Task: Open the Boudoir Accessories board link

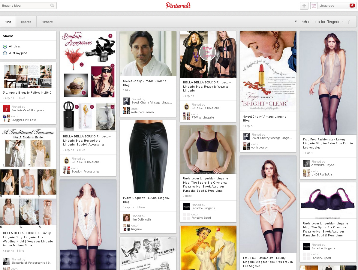Action: (x=86, y=171)
